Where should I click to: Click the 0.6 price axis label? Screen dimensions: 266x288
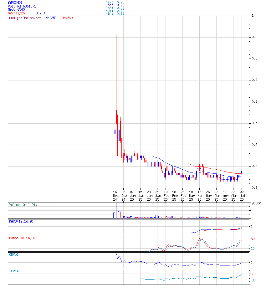[x=254, y=101]
